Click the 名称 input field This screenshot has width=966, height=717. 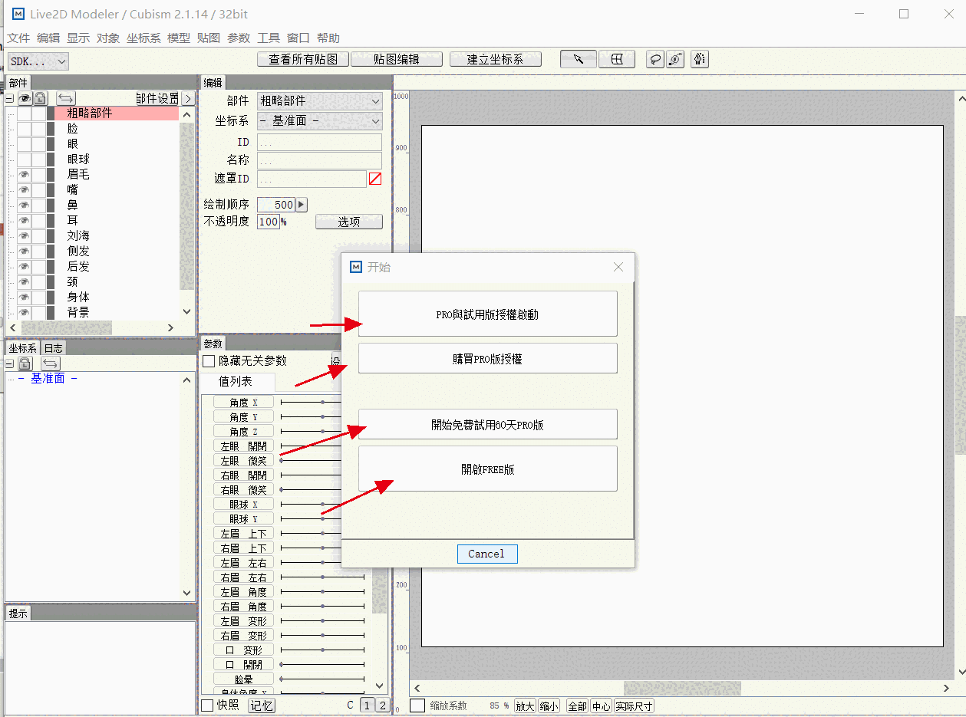pyautogui.click(x=319, y=160)
